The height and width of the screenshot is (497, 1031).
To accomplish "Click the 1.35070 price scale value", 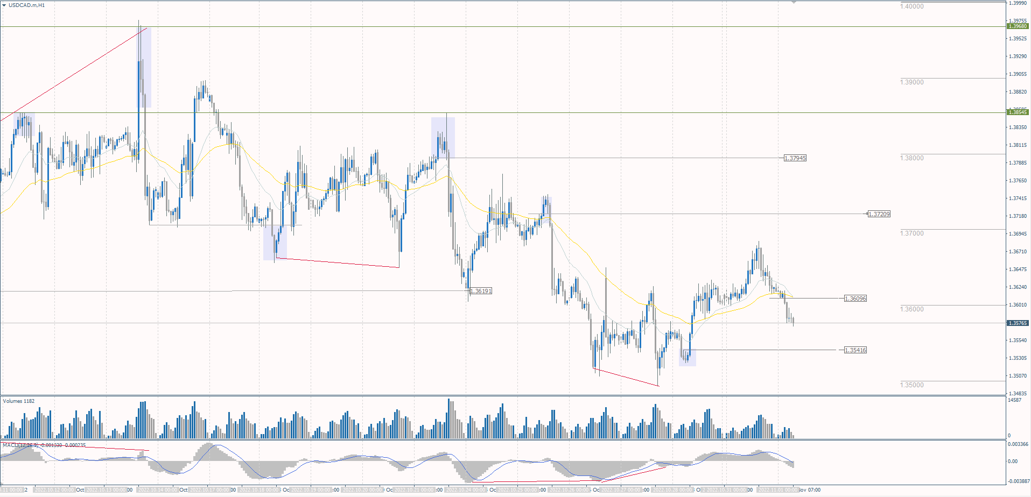I will coord(1018,376).
